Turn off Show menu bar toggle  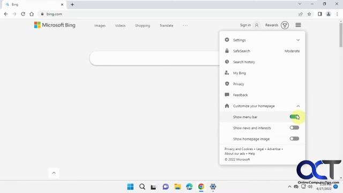click(x=294, y=117)
